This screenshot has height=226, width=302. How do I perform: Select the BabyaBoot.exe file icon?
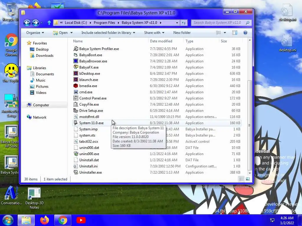pos(76,55)
